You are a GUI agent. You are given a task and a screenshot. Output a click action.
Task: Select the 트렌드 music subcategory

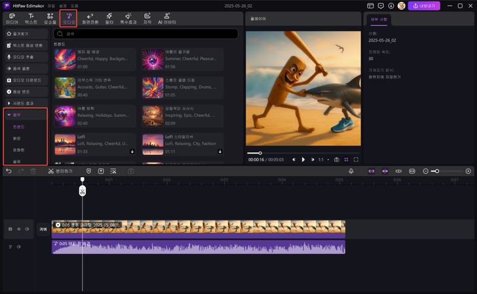pos(19,127)
